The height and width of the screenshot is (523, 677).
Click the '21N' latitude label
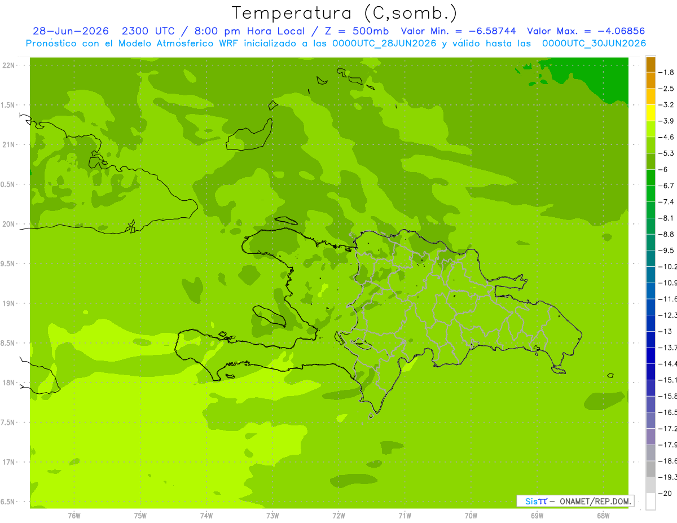tap(8, 145)
